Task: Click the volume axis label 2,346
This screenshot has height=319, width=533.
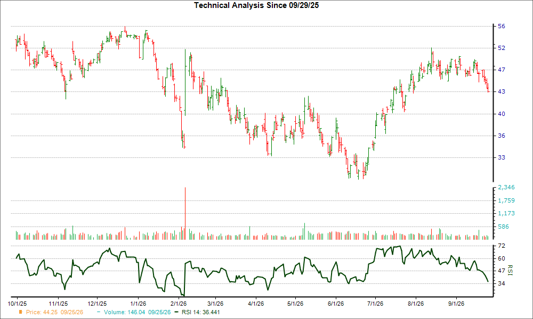Action: (506, 188)
